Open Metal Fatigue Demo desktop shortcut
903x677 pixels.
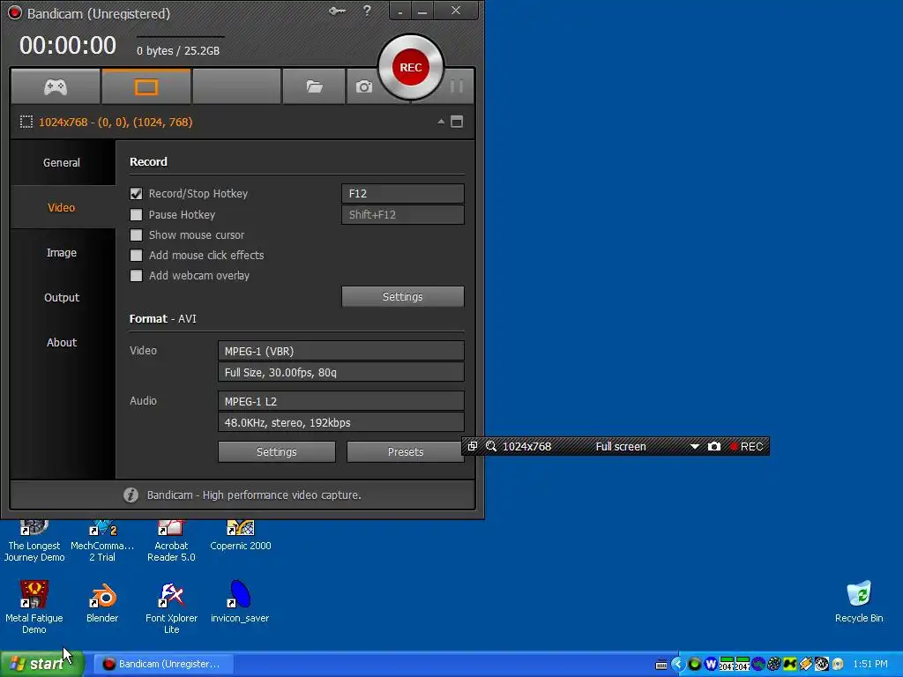pyautogui.click(x=34, y=607)
